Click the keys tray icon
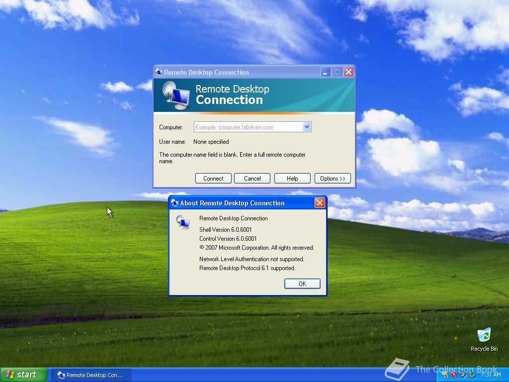Screen dimensions: 509x382 tap(445, 375)
